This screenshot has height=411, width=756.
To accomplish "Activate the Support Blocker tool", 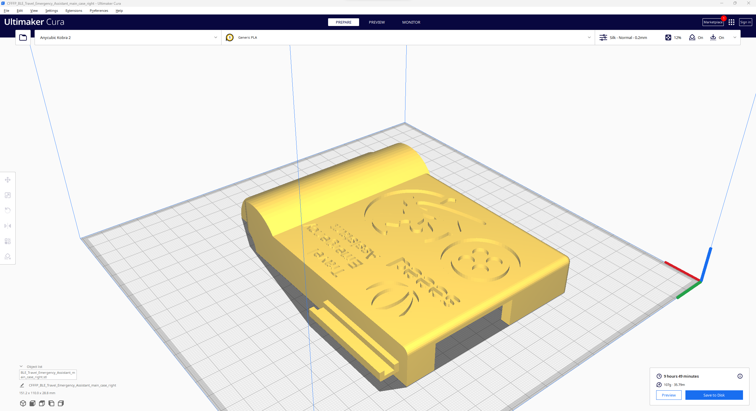I will (8, 256).
